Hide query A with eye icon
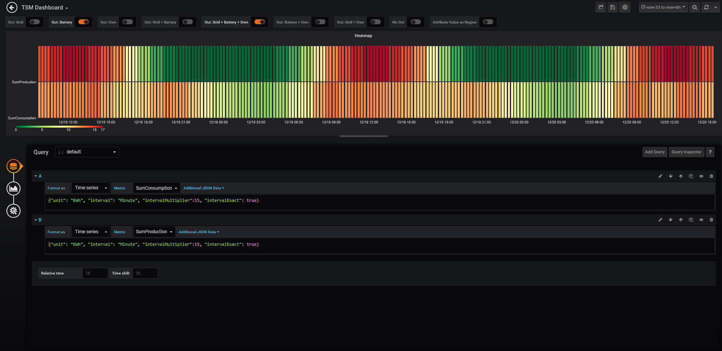This screenshot has height=351, width=722. tap(701, 176)
